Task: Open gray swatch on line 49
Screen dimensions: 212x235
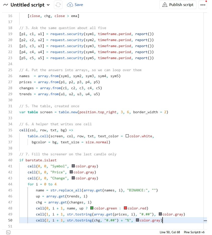Action: tap(160, 214)
